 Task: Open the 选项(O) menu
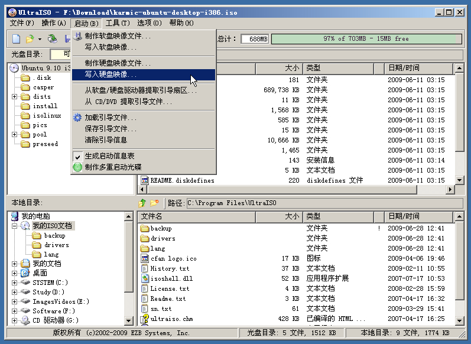pos(150,23)
